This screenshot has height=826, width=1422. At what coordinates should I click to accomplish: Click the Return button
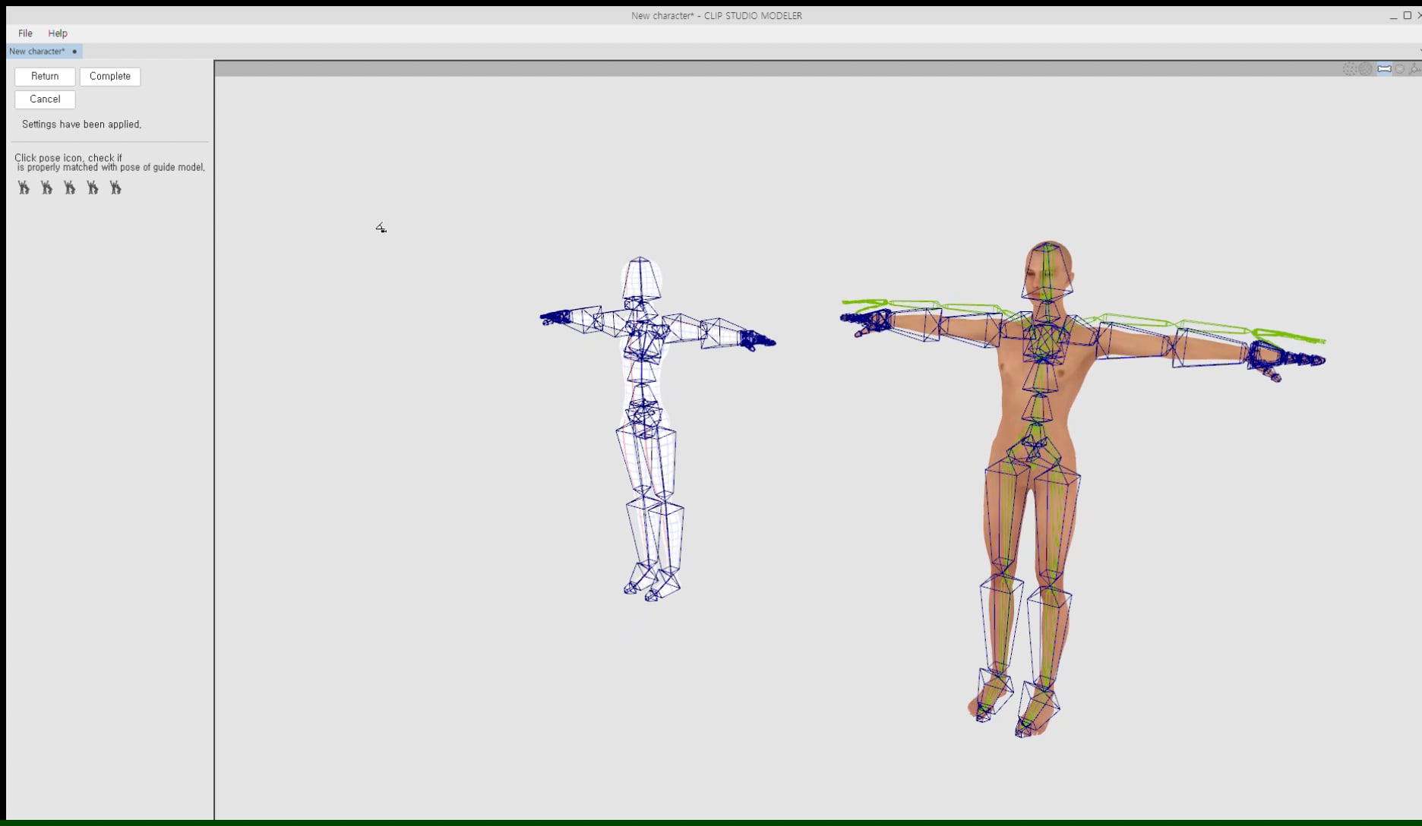[x=44, y=76]
